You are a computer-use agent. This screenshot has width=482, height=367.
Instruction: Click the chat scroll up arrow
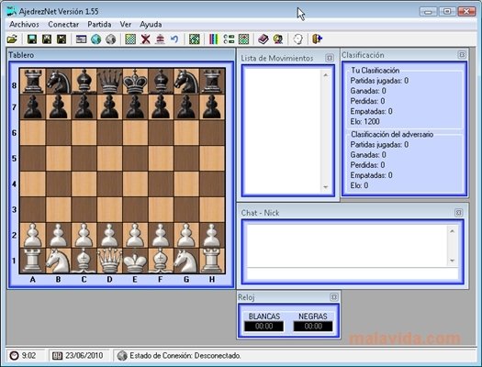pyautogui.click(x=452, y=231)
